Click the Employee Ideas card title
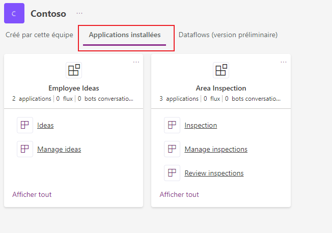Image resolution: width=332 pixels, height=233 pixels. pyautogui.click(x=74, y=88)
